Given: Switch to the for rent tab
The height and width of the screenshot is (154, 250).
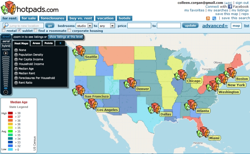Looking at the screenshot, I should point(10,18).
